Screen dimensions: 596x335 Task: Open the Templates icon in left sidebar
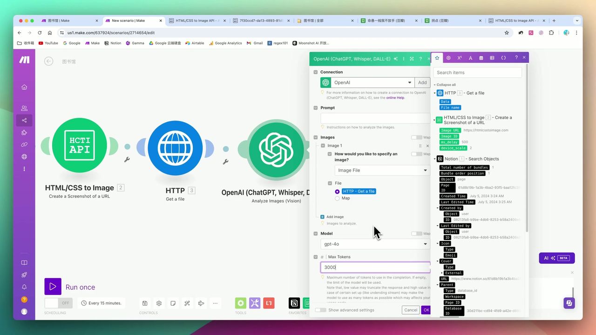click(x=24, y=133)
